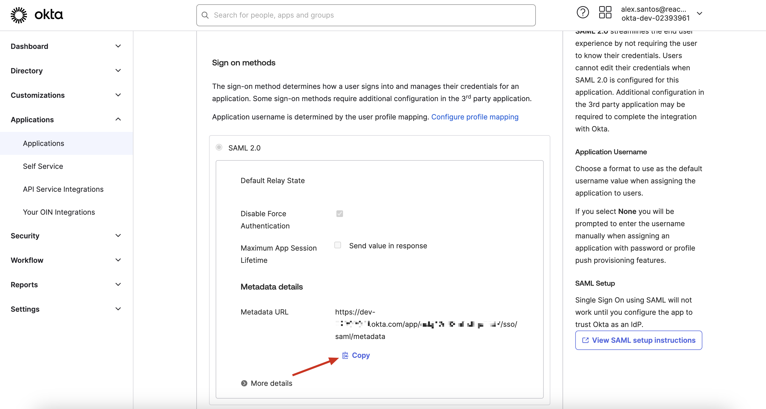Click Sign on methods heading
Screen dimensions: 766x409
coord(243,63)
